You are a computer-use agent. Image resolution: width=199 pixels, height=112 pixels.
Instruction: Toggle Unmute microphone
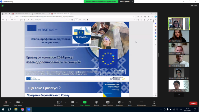[x=6, y=103]
